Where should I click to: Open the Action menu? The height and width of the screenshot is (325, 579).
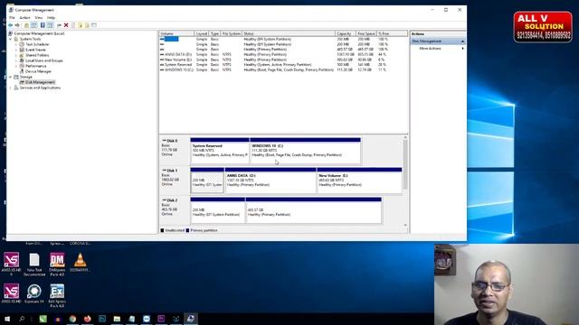tap(24, 18)
